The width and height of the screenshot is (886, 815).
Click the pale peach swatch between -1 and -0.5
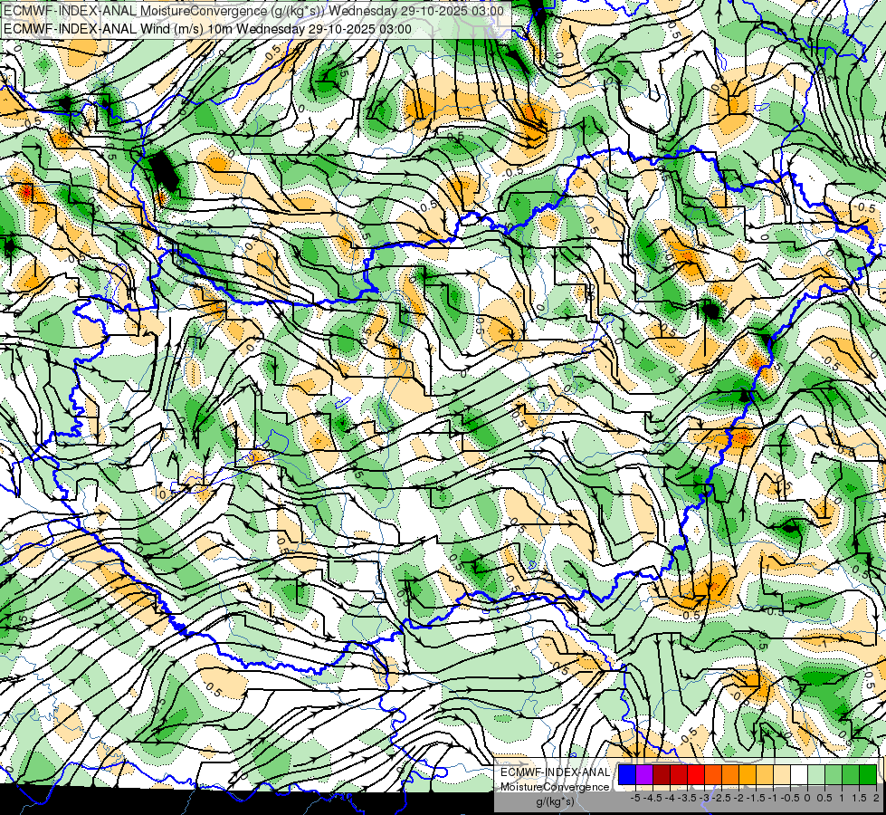pyautogui.click(x=781, y=775)
